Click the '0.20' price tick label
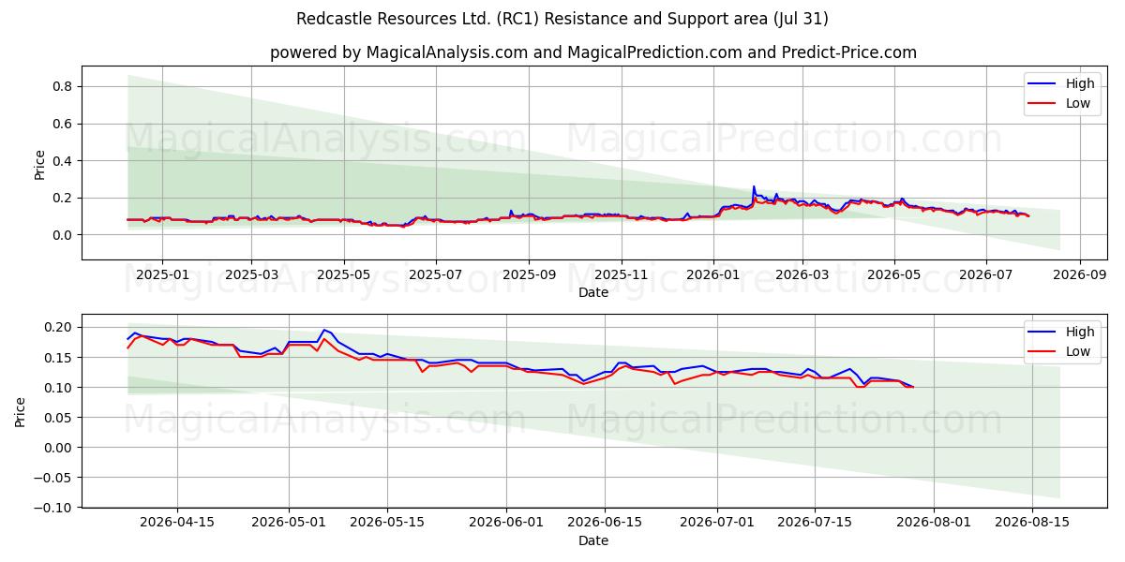Viewport: 1125px width, 562px height. point(61,327)
